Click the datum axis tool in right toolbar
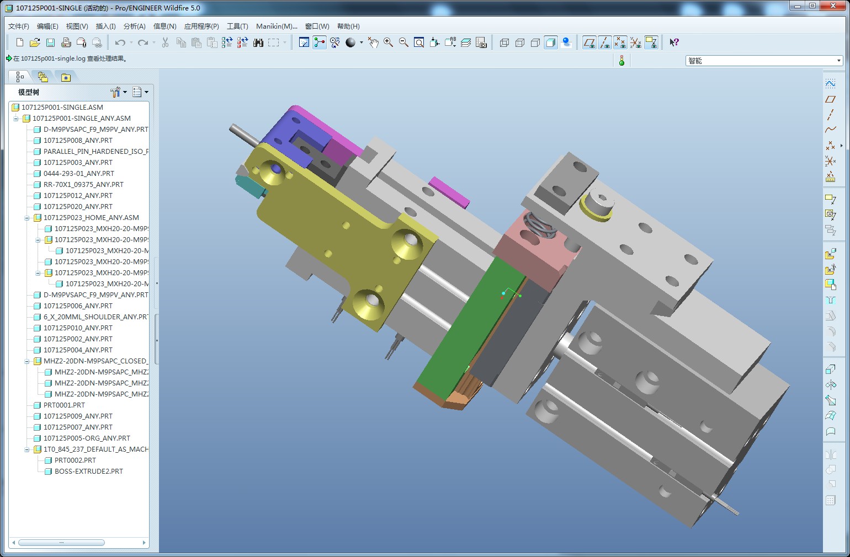The image size is (850, 557). point(830,115)
